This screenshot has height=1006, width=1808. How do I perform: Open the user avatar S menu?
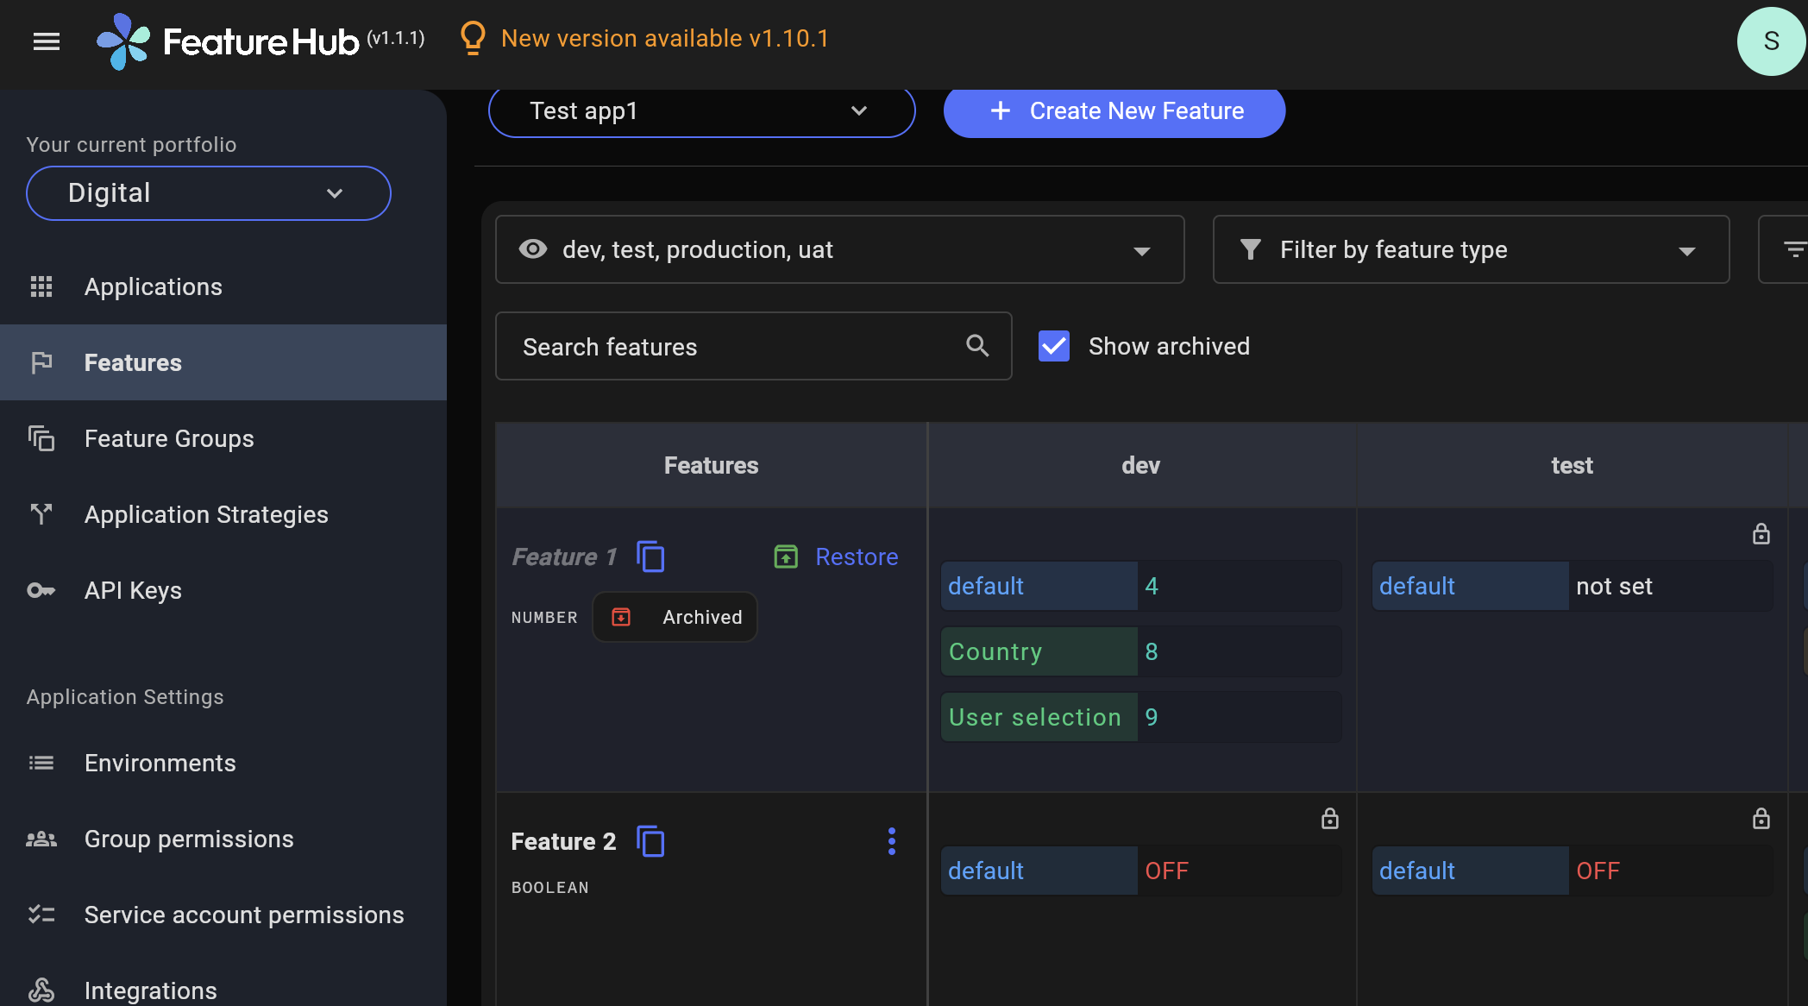point(1771,41)
